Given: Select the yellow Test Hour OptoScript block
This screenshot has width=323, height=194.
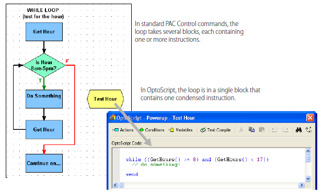Looking at the screenshot, I should 106,99.
